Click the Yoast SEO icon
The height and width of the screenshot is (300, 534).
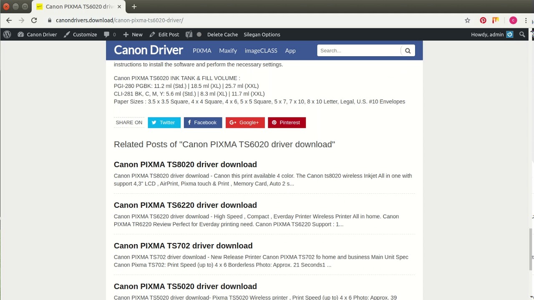[x=189, y=35]
